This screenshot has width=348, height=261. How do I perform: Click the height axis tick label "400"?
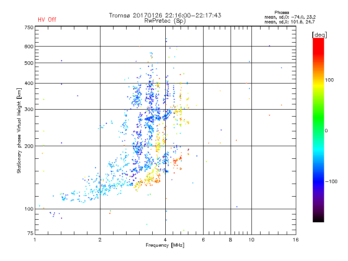click(29, 83)
